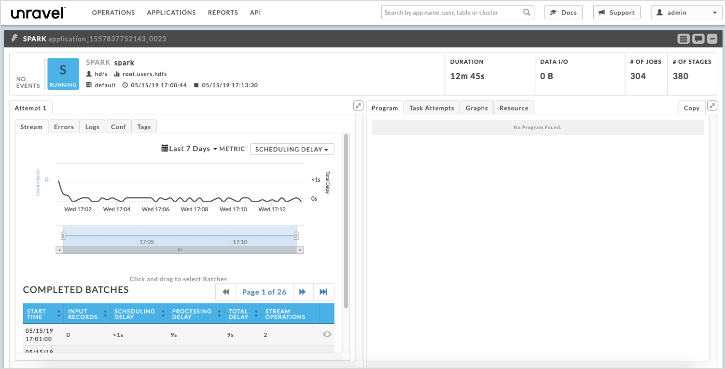This screenshot has width=726, height=369.
Task: Expand the left Attempt panel
Action: (x=358, y=106)
